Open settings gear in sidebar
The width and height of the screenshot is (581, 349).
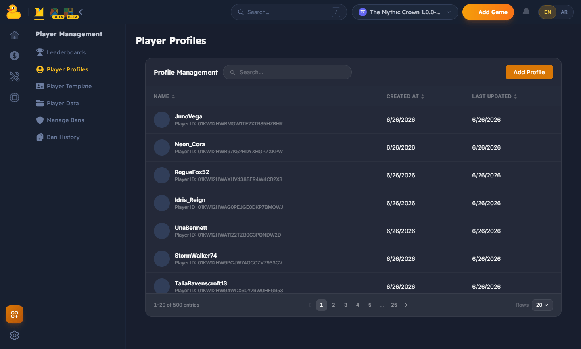15,335
